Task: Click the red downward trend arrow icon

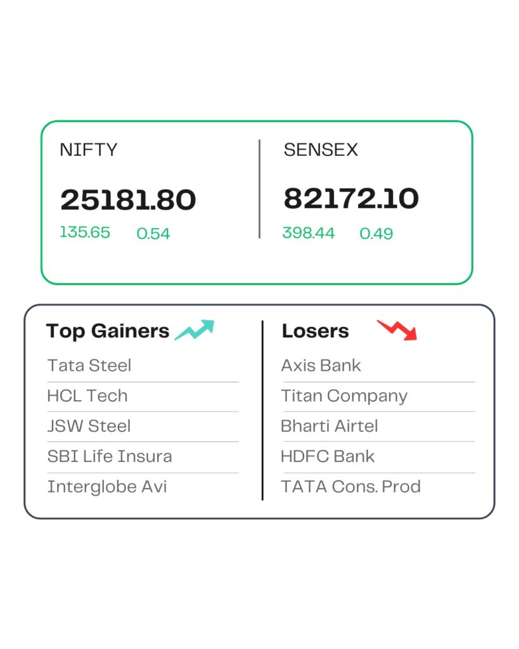Action: coord(397,330)
